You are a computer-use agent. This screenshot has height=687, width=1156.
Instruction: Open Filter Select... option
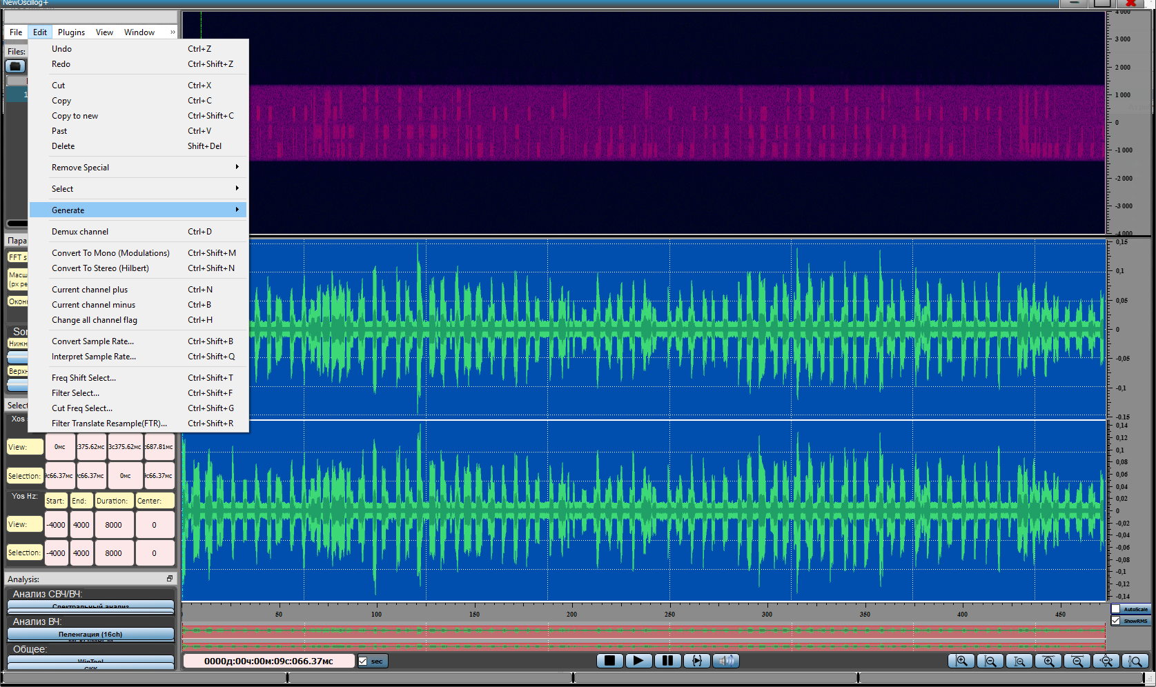point(139,393)
